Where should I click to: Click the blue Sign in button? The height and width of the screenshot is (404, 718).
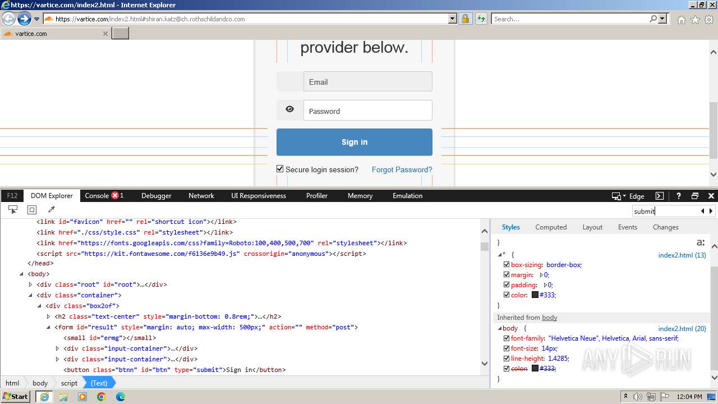tap(355, 142)
